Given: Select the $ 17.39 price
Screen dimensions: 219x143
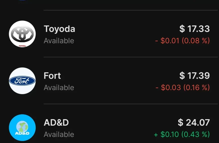Looking at the screenshot, I should [x=194, y=76].
